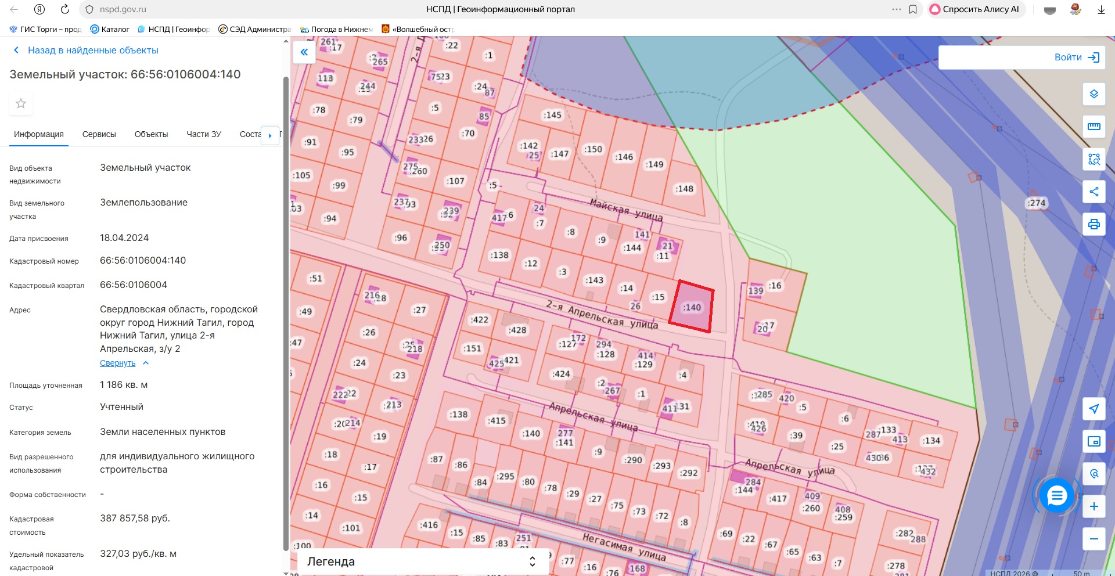Collapse the left sidebar panel
This screenshot has width=1115, height=576.
304,52
